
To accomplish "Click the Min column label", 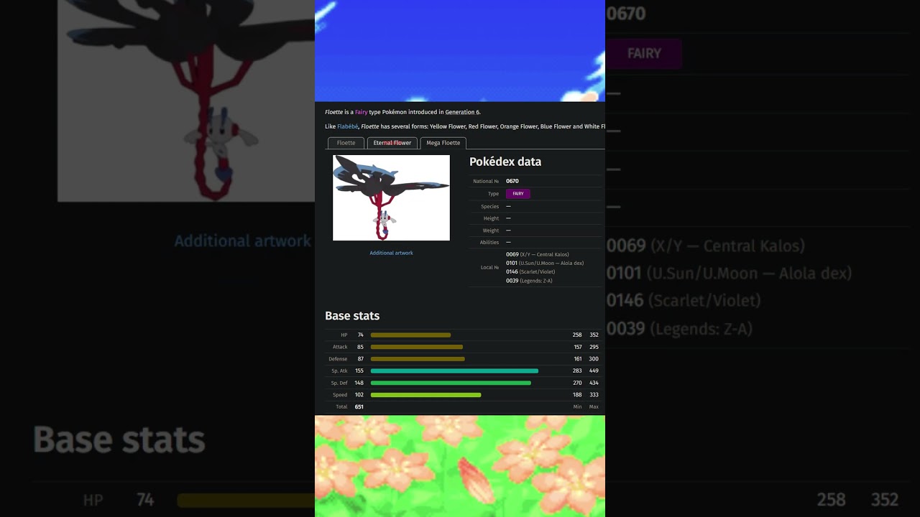I will (577, 407).
